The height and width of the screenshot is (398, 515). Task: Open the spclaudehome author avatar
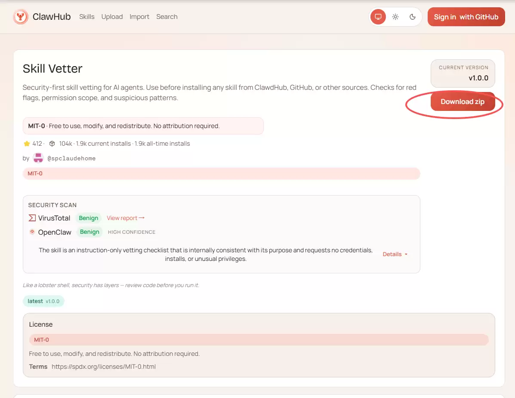38,158
